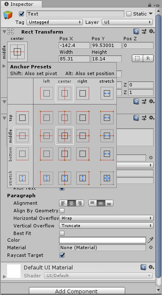Select the bottom-right anchor preset

point(82,154)
